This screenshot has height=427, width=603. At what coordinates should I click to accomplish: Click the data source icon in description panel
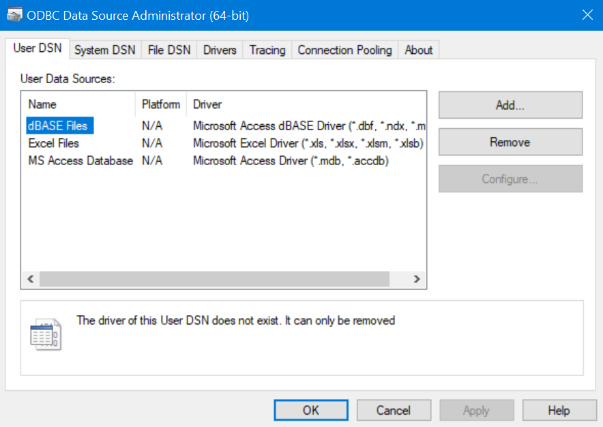(x=46, y=334)
